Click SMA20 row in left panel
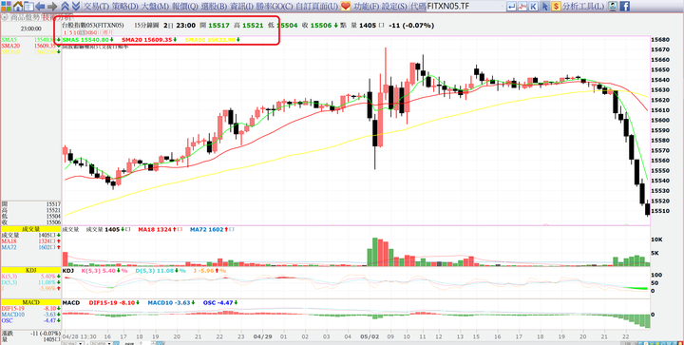This screenshot has width=684, height=345. [x=30, y=46]
